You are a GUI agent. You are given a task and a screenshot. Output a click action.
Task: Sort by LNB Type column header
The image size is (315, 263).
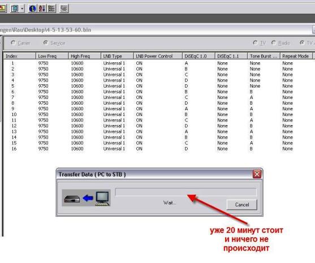[117, 56]
